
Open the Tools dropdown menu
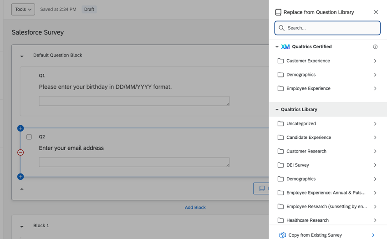[x=23, y=9]
